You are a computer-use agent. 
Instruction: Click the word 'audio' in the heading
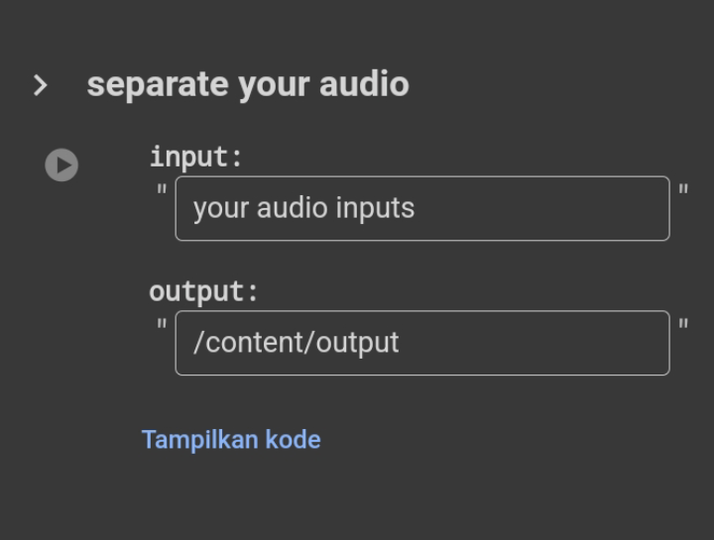pos(364,84)
